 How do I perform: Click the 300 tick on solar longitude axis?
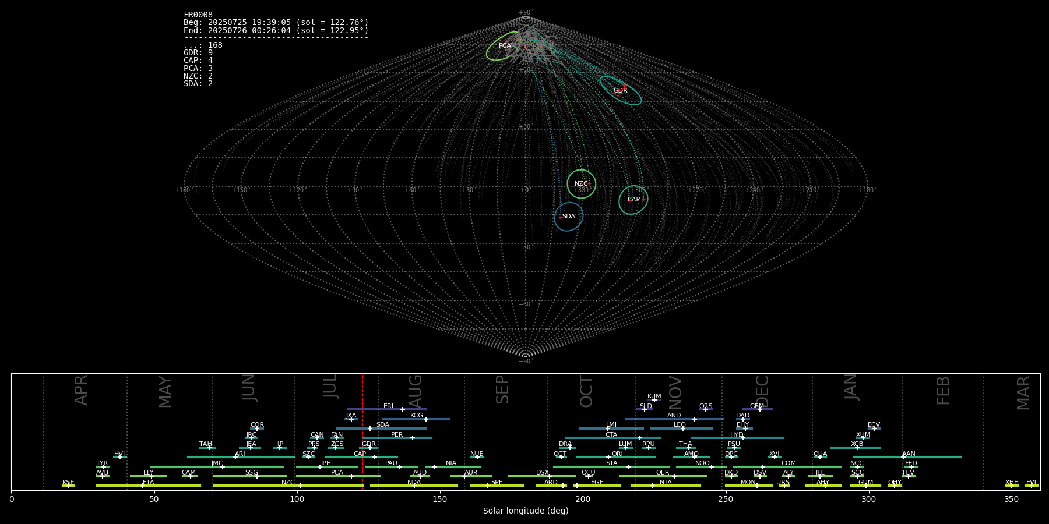pyautogui.click(x=868, y=499)
